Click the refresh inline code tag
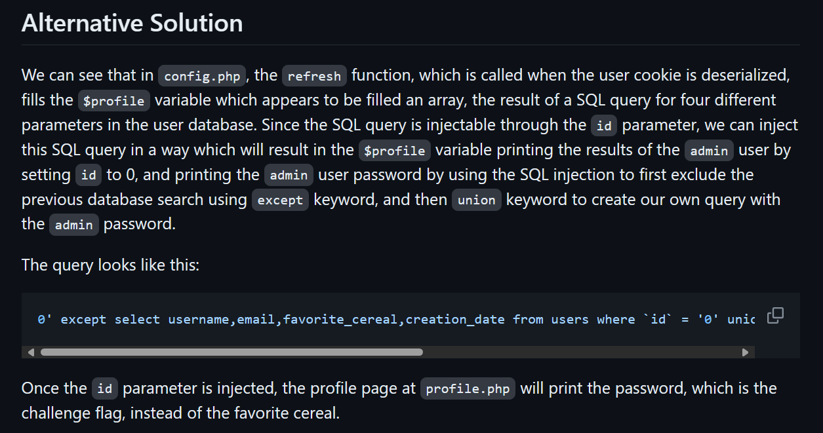 (x=314, y=76)
